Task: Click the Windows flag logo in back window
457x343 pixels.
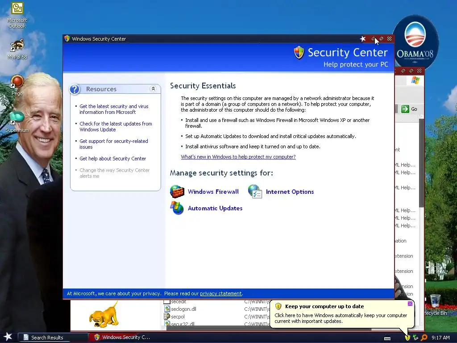Action: (x=415, y=80)
